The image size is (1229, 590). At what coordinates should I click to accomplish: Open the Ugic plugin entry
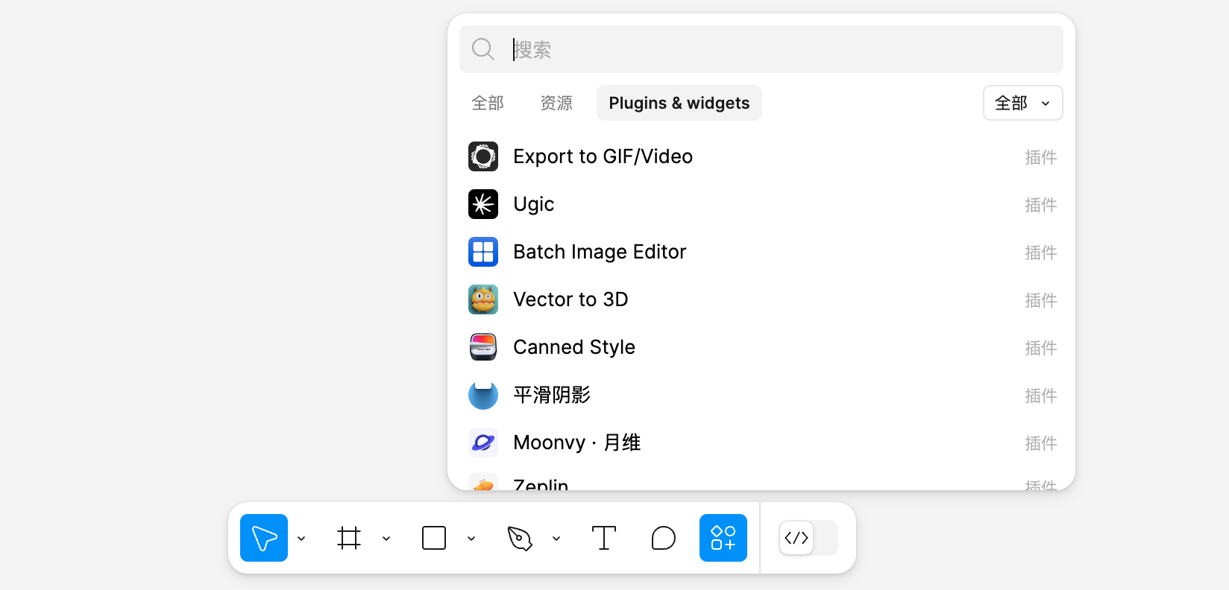761,204
